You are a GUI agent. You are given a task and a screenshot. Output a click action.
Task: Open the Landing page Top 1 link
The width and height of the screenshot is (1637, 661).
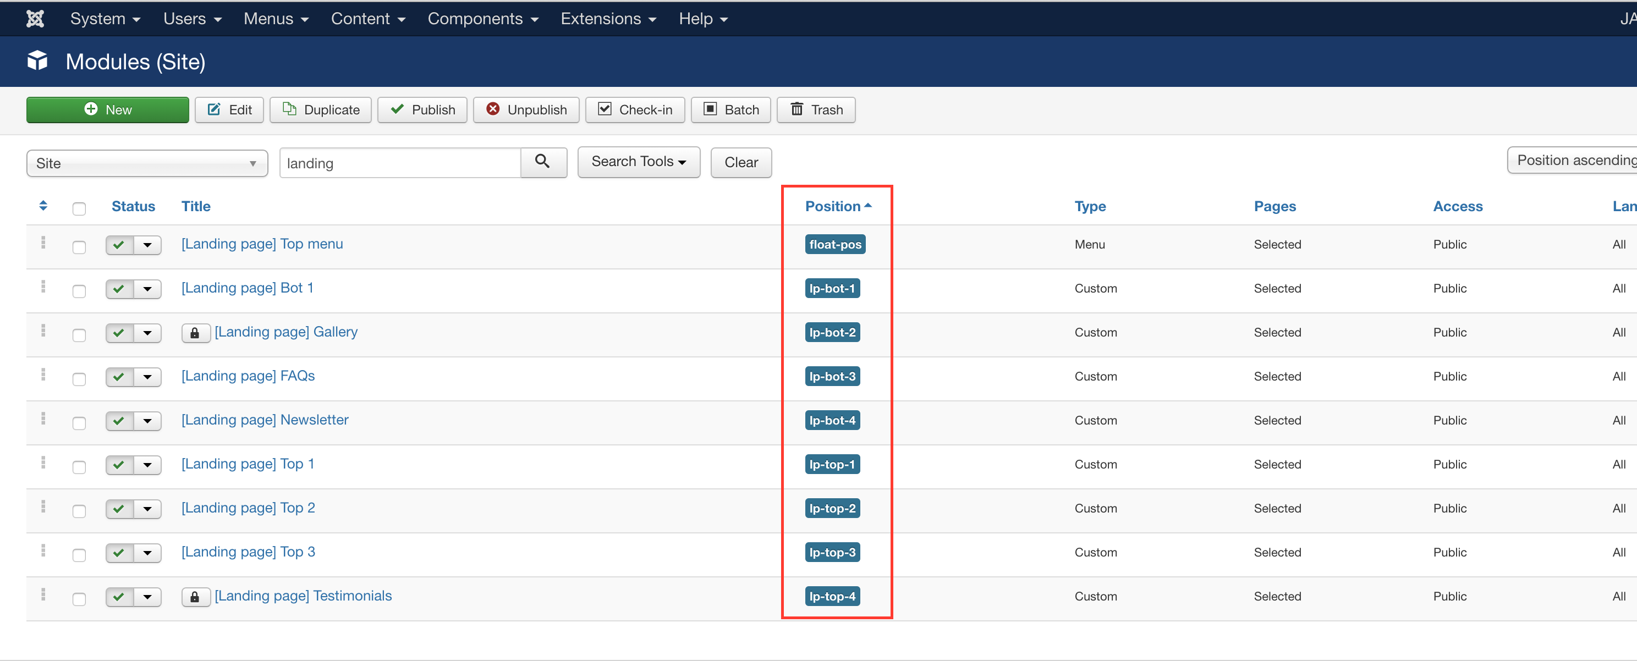pyautogui.click(x=247, y=464)
